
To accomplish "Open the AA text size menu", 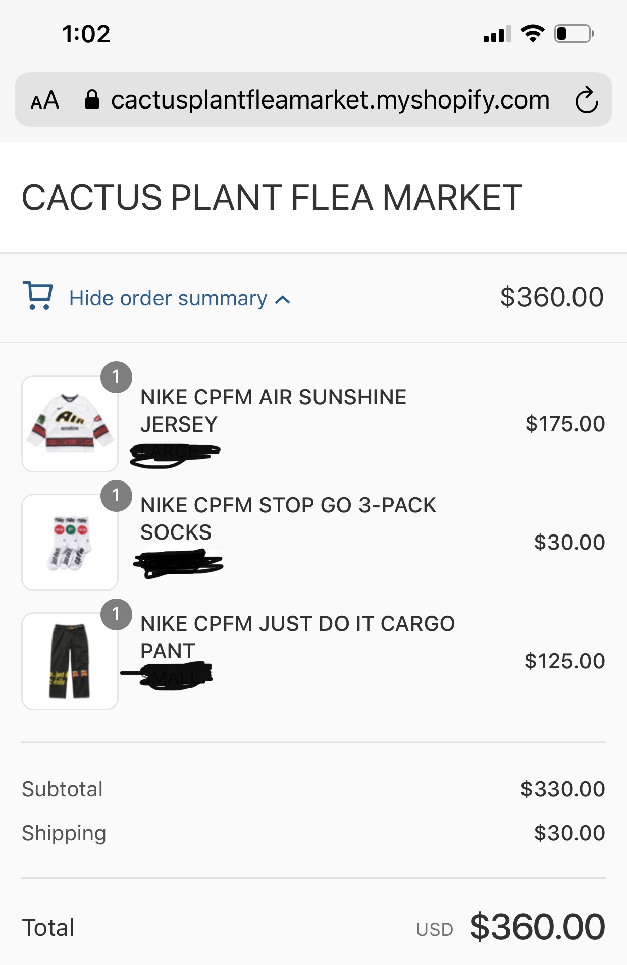I will point(45,100).
